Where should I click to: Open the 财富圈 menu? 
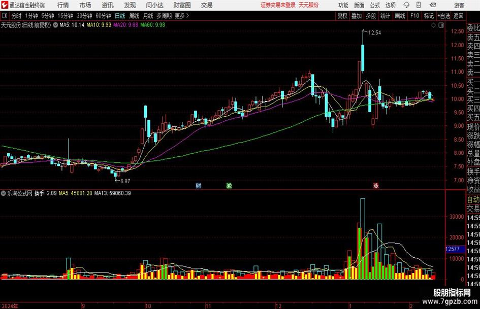pyautogui.click(x=182, y=5)
